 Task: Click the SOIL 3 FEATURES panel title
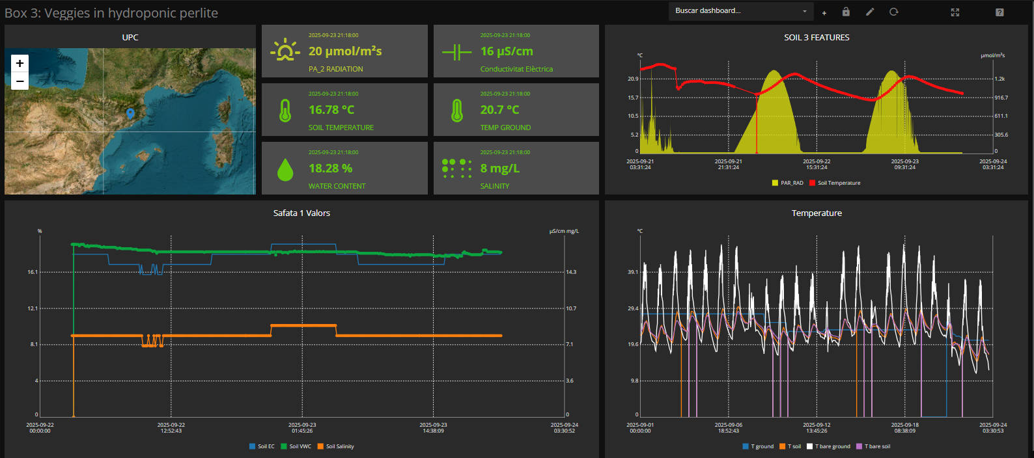click(x=817, y=38)
